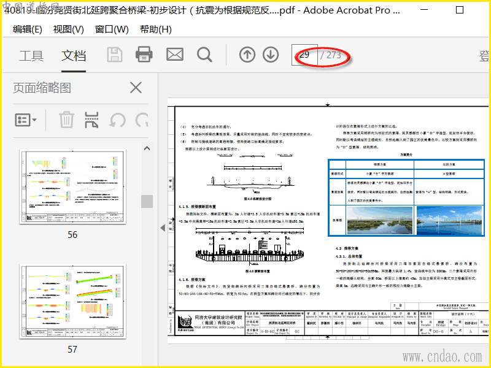This screenshot has width=491, height=368.
Task: Open the 视图(V) menu
Action: [x=69, y=29]
